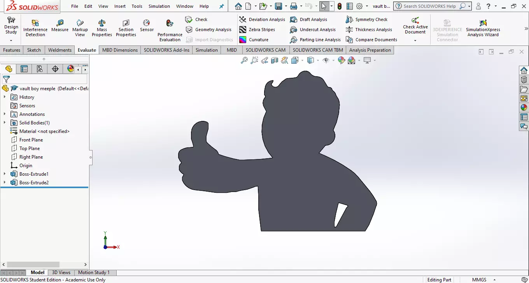The height and width of the screenshot is (283, 529).
Task: Switch to the SOLIDWORKS CAM tab
Action: click(266, 50)
